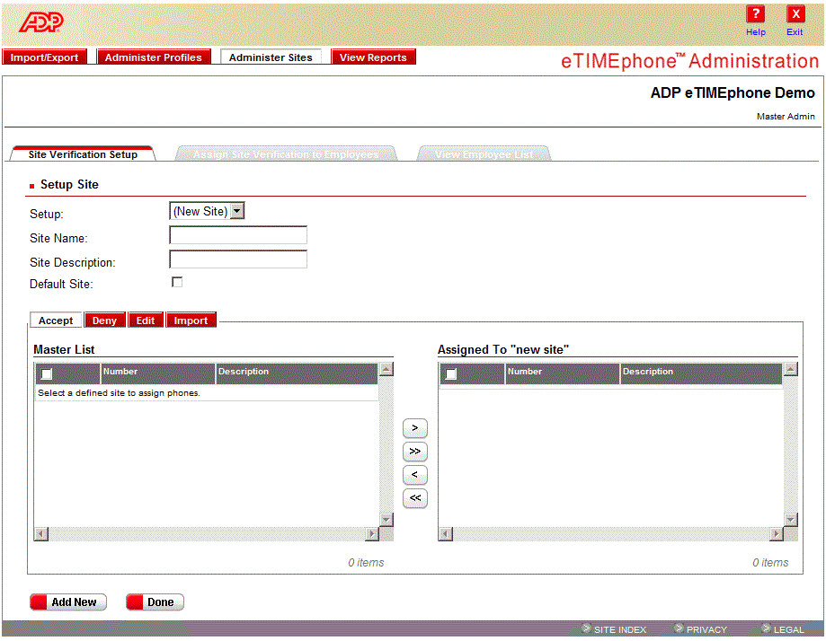This screenshot has width=826, height=641.
Task: Open the View Reports tab
Action: coord(373,57)
